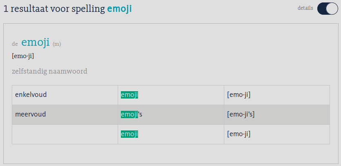Click the dark track of the details toggle
This screenshot has height=166, width=341.
(x=322, y=9)
